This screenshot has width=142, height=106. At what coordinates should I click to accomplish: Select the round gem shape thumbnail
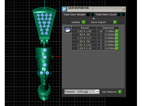(67, 30)
